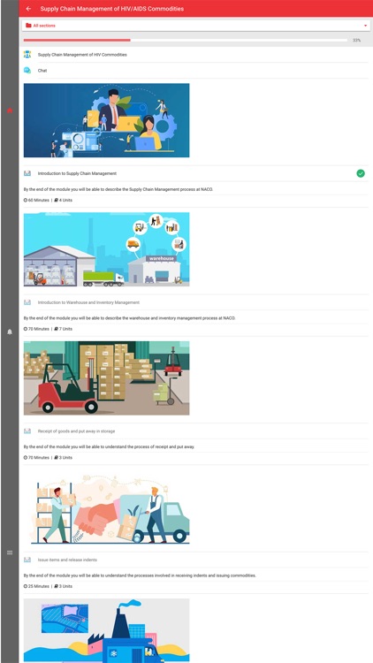373x663 pixels.
Task: Click the red forklift illustration banner
Action: (107, 378)
